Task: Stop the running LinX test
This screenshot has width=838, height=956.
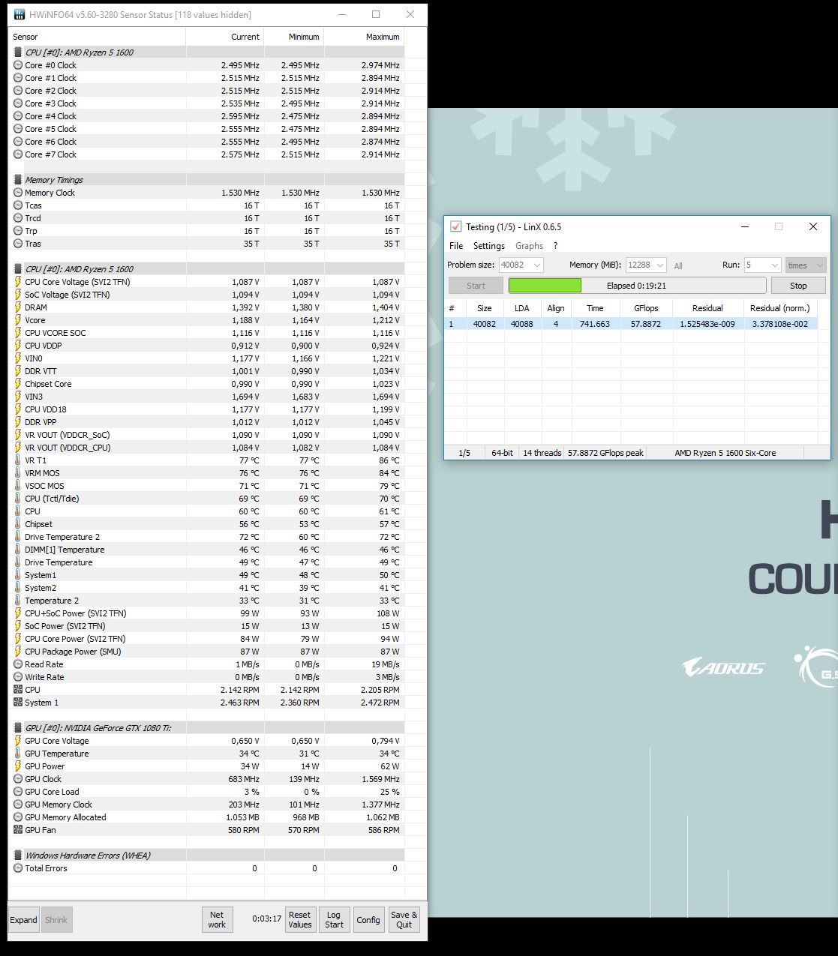Action: click(x=798, y=286)
